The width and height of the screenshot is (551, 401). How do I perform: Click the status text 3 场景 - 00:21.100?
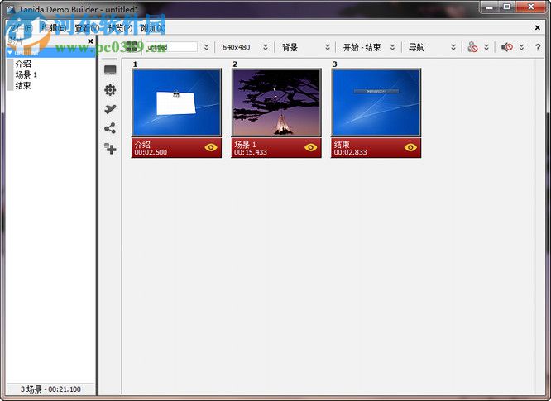[50, 389]
